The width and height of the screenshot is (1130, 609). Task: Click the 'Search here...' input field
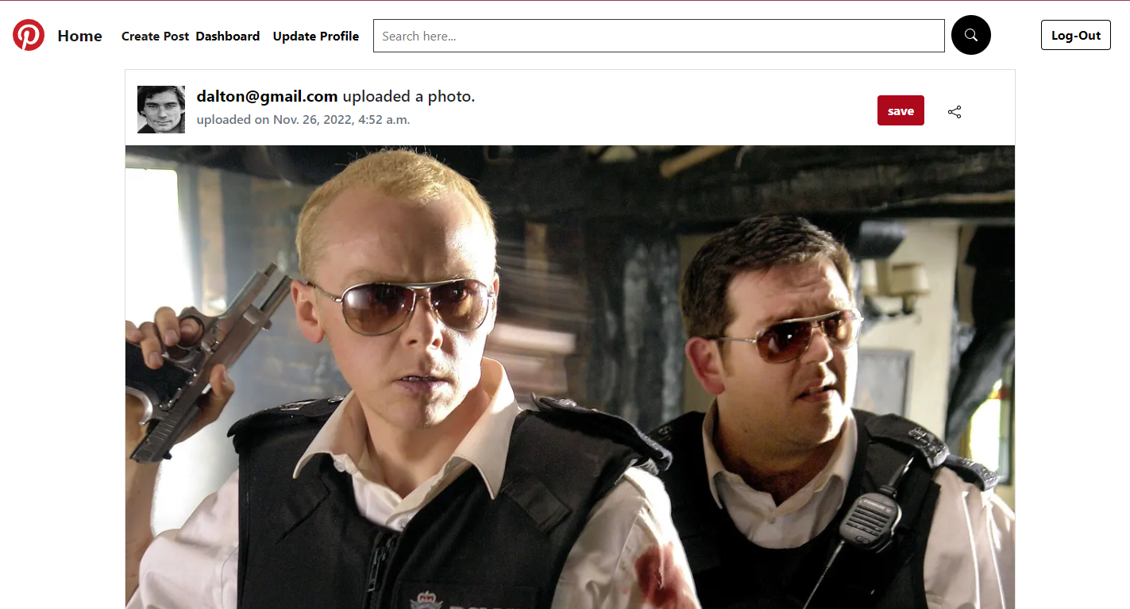(x=659, y=36)
